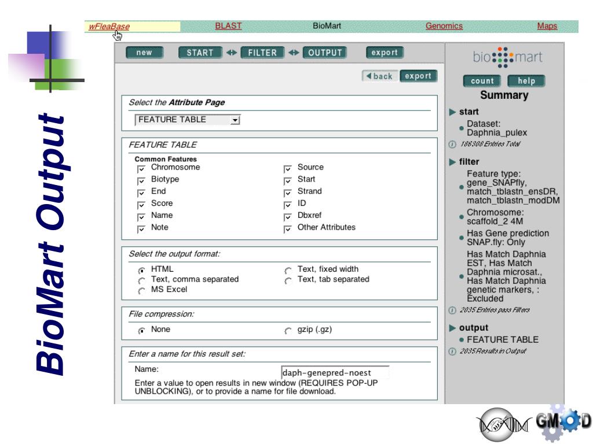Screen dimensions: 593x444
Task: Expand the start summary triangle
Action: tap(452, 112)
